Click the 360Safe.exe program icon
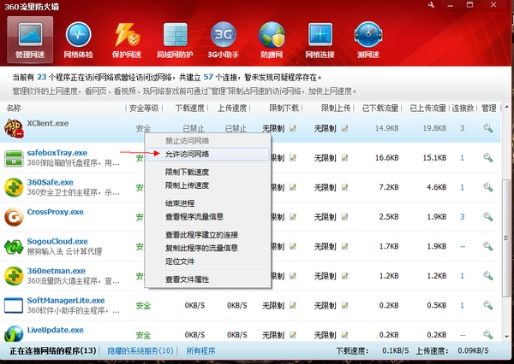The height and width of the screenshot is (364, 514). click(x=14, y=187)
